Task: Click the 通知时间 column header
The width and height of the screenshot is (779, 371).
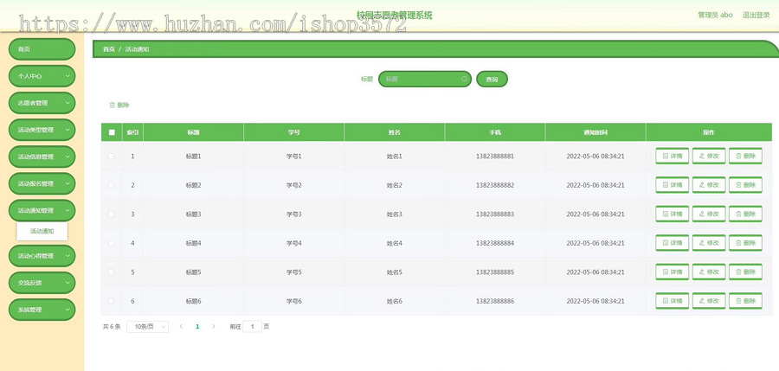Action: click(596, 132)
